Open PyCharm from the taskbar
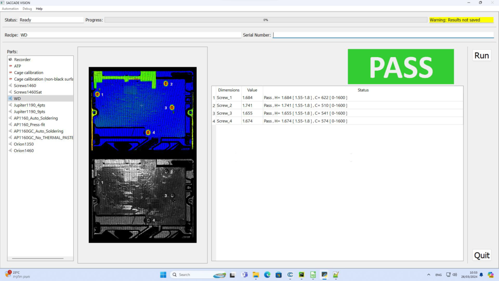This screenshot has width=499, height=281. point(302,275)
